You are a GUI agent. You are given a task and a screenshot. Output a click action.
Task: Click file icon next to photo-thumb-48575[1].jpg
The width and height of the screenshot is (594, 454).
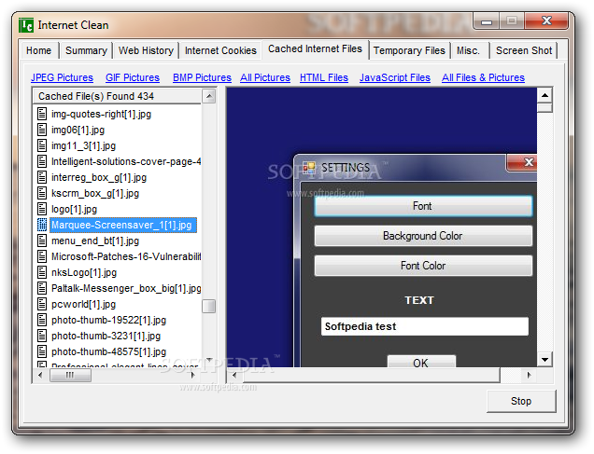point(42,352)
